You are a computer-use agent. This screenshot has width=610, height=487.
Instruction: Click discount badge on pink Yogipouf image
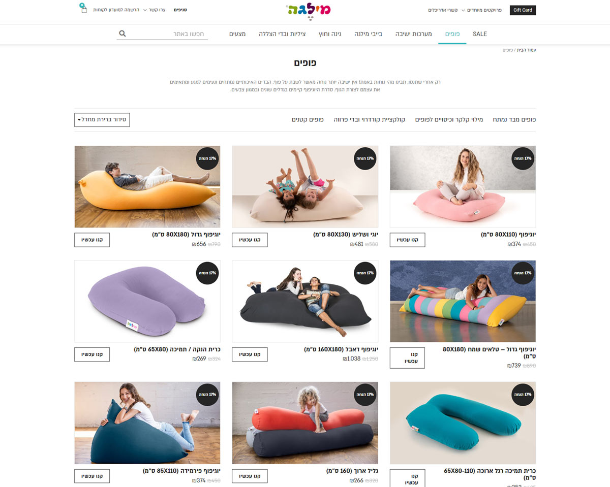[x=522, y=158]
